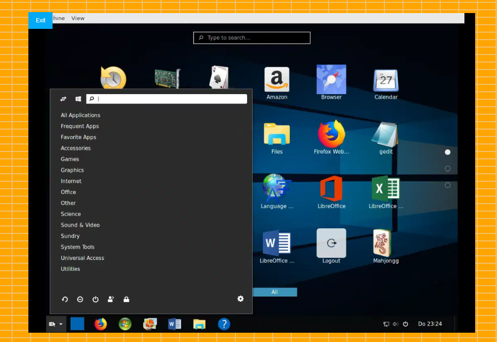Select the Graphics category
The height and width of the screenshot is (342, 497).
pos(72,170)
